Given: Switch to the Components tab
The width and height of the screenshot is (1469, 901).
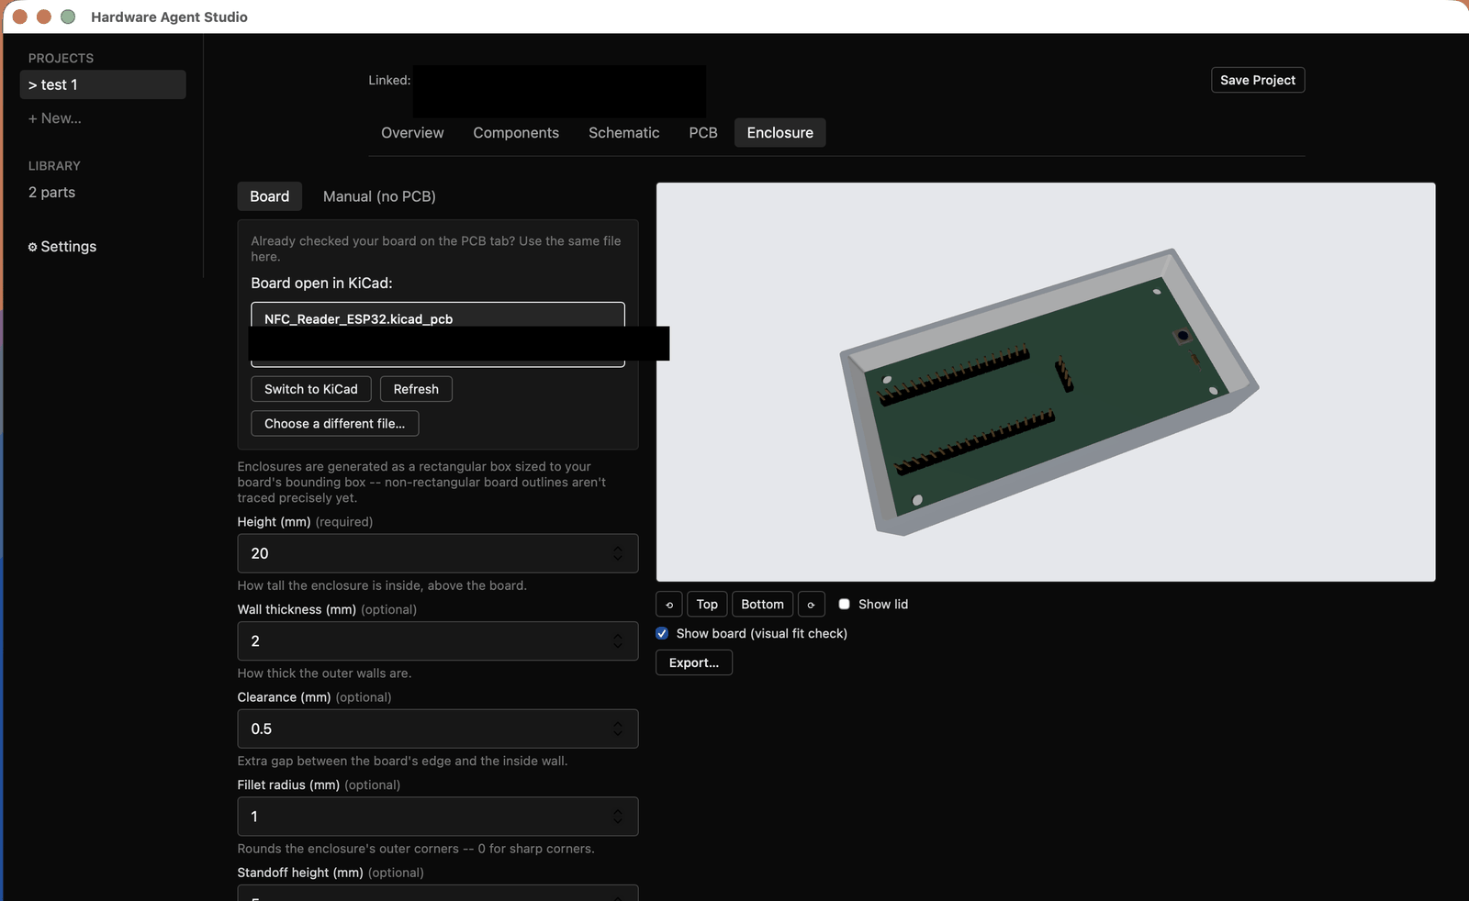Looking at the screenshot, I should [x=516, y=133].
